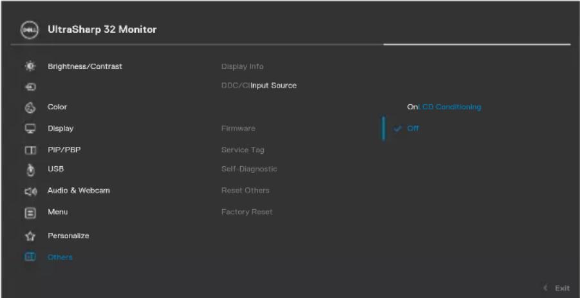Select the Firmware submenu item
Image resolution: width=580 pixels, height=298 pixels.
point(238,128)
